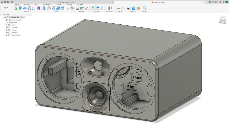Screen dimensions: 229x133
Task: Show the hidden Origin folder
Action: pos(7,25)
